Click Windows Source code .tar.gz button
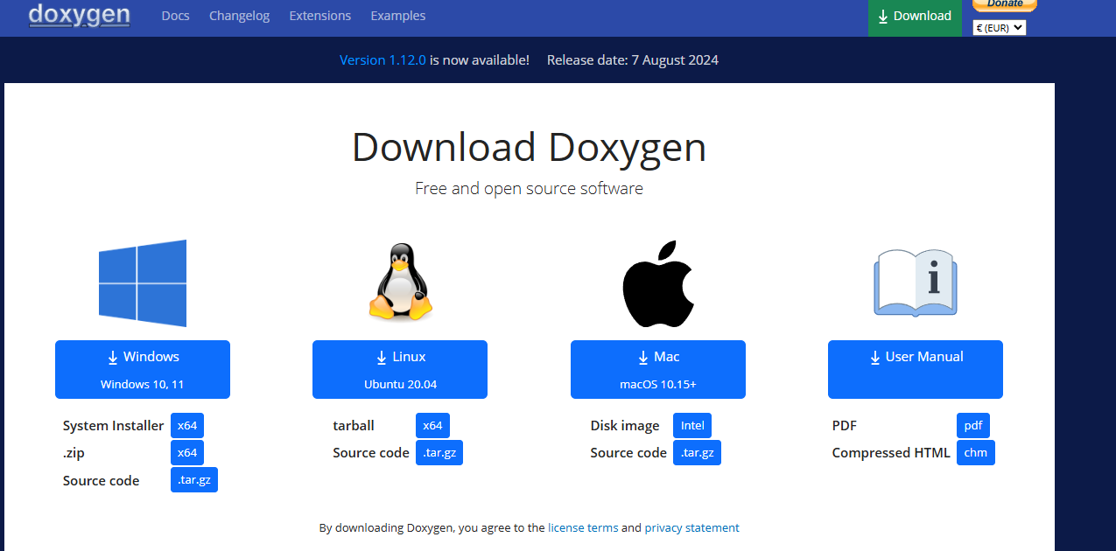The image size is (1116, 551). coord(194,480)
